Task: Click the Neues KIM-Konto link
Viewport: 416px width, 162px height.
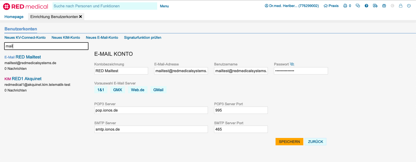Action: pyautogui.click(x=66, y=37)
